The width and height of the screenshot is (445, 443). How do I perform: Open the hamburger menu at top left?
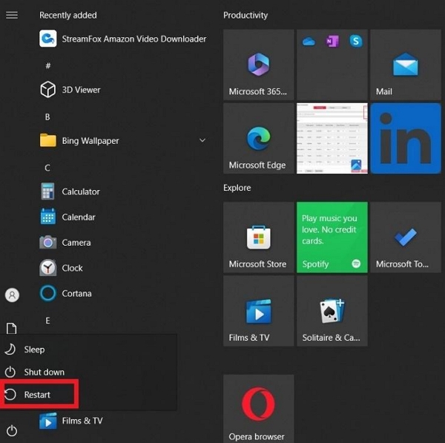click(x=12, y=15)
